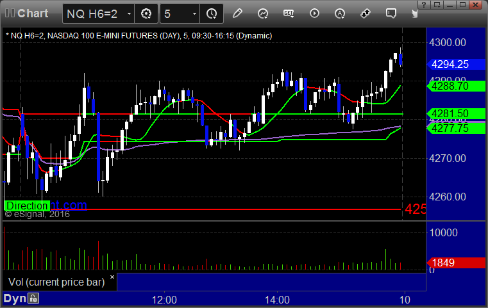Open the chart studies icon
Viewport: 488px width, 308px height.
point(263,13)
